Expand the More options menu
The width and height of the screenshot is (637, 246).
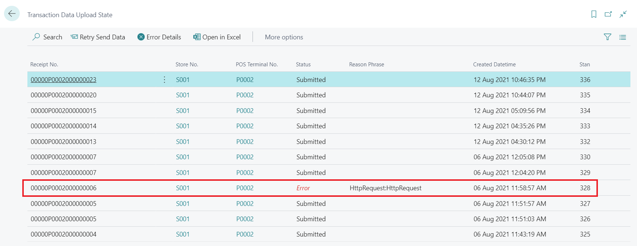(x=284, y=37)
